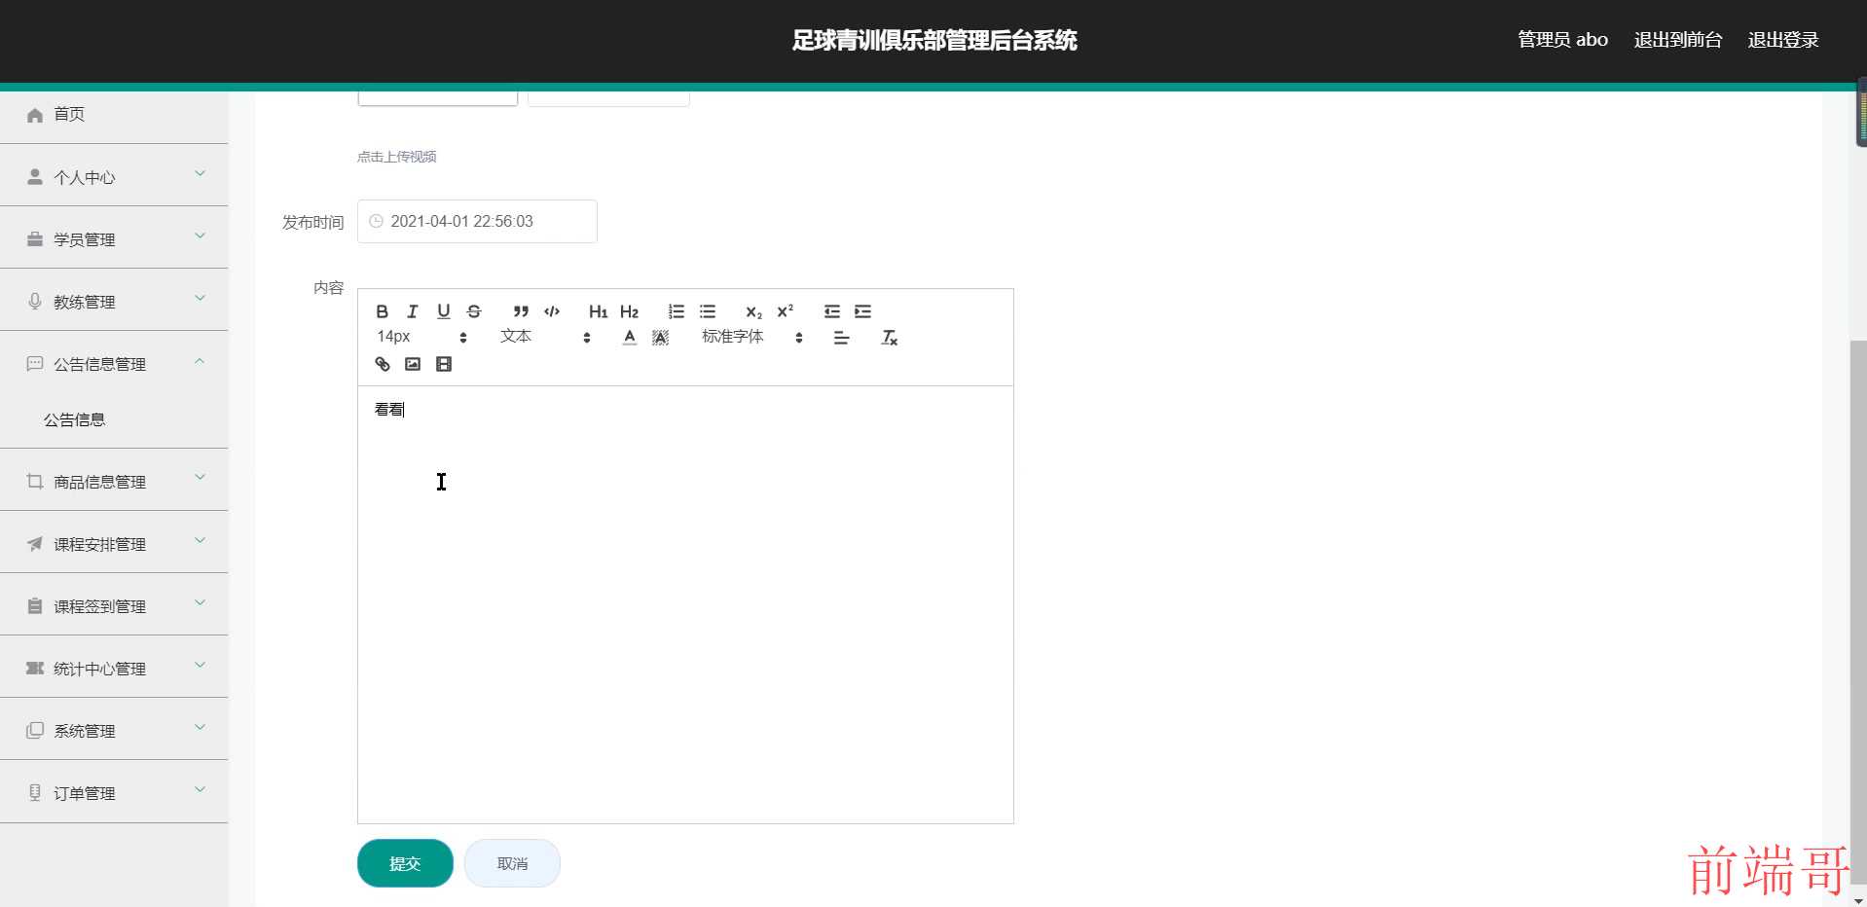This screenshot has height=907, width=1867.
Task: Create a bulleted list
Action: (708, 311)
